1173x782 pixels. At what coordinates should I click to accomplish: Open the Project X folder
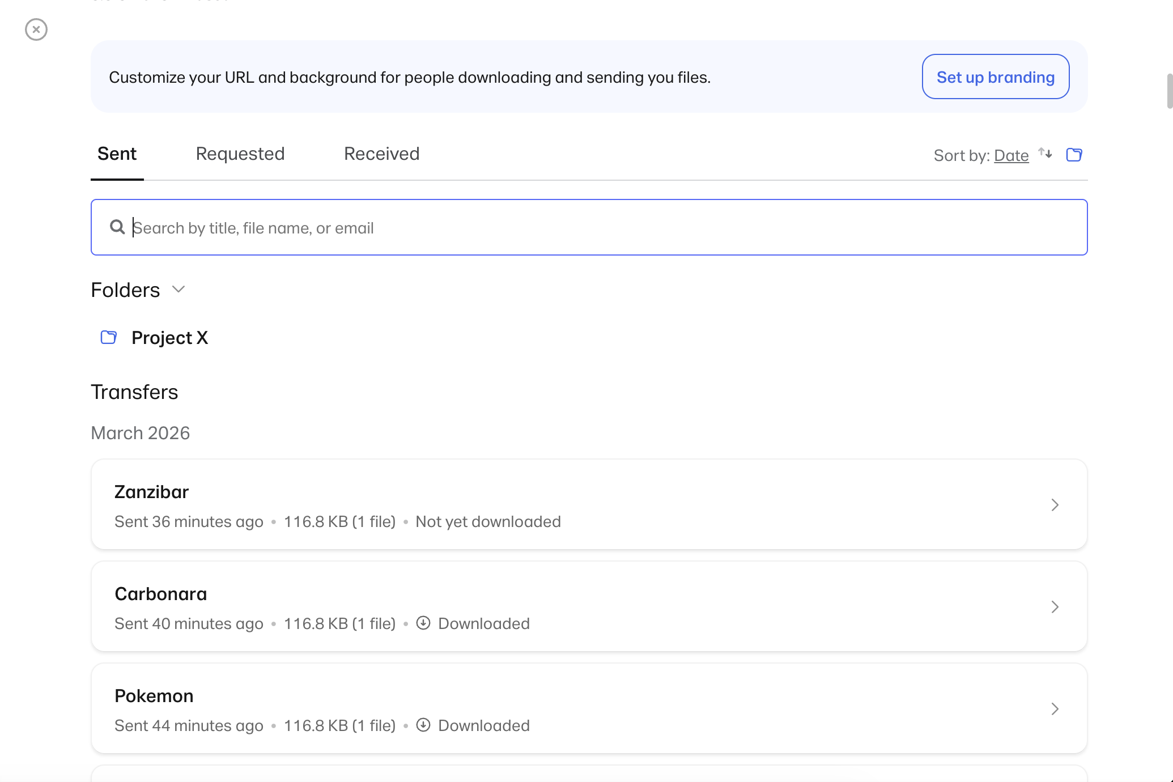[x=169, y=338]
